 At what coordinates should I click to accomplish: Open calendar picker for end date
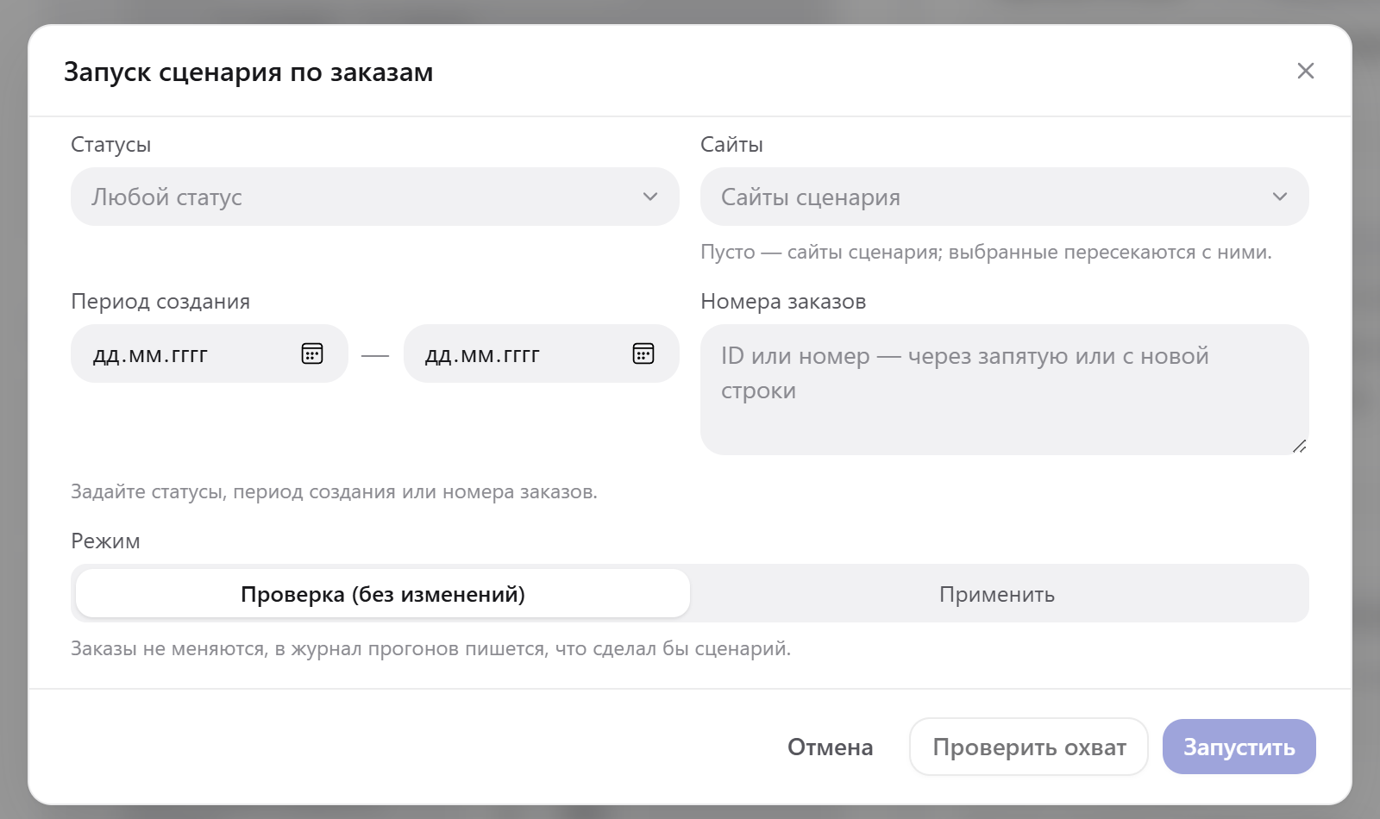click(x=643, y=353)
